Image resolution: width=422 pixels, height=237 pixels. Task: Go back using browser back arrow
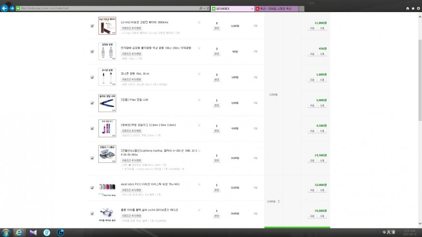pyautogui.click(x=4, y=8)
